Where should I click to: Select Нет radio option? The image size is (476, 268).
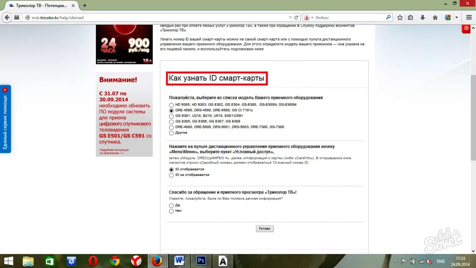[x=171, y=211]
